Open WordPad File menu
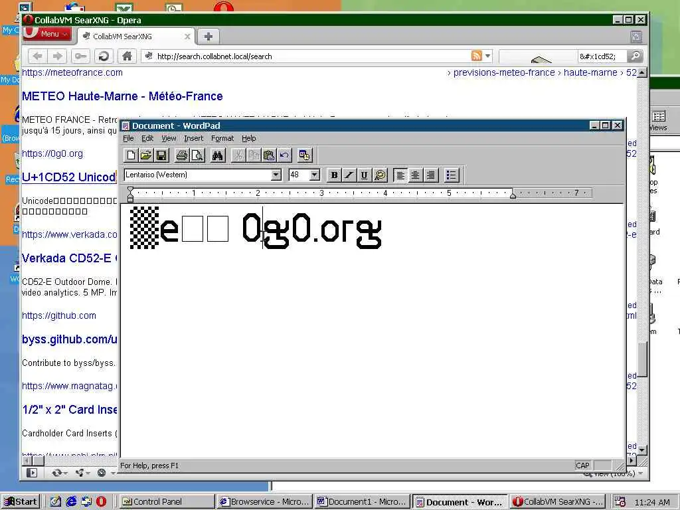The image size is (680, 510). point(128,138)
